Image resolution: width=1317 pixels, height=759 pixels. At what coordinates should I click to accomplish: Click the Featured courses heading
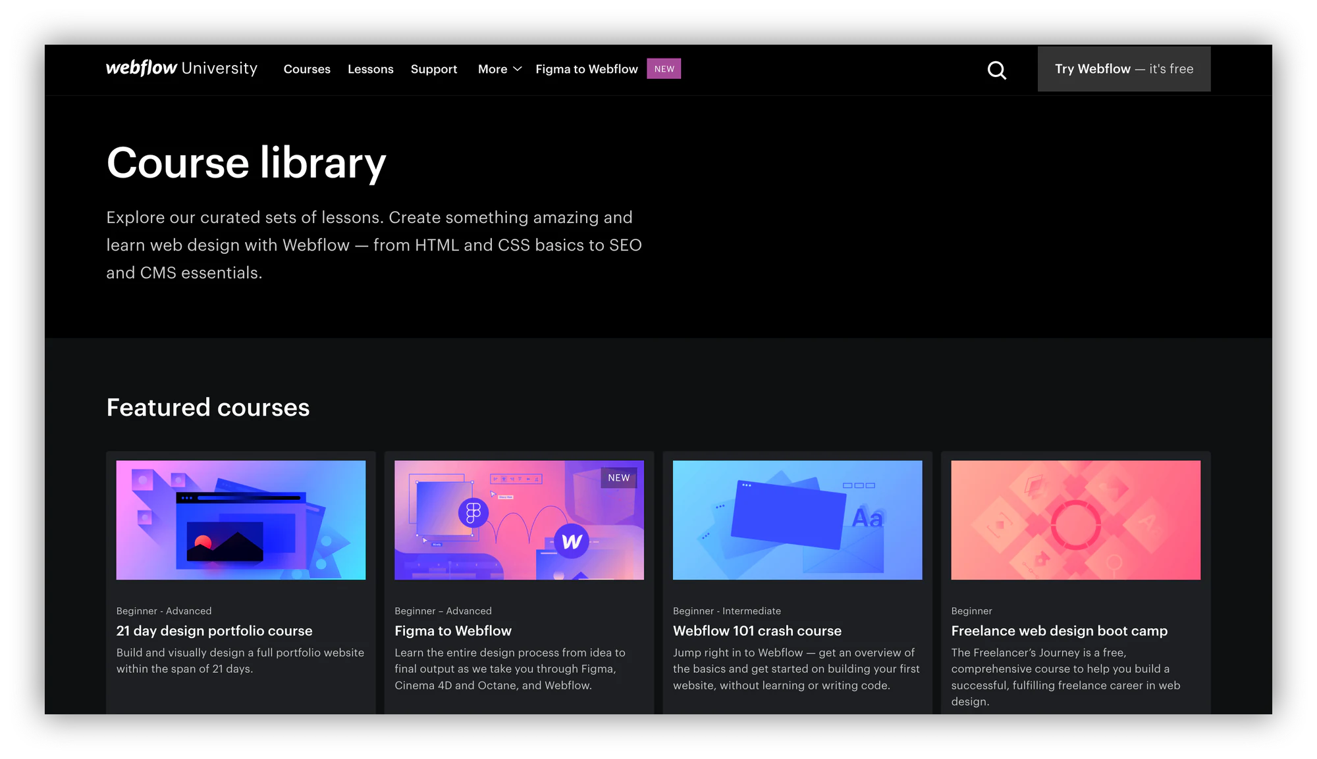tap(208, 408)
